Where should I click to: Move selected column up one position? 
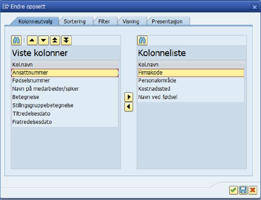[32, 40]
